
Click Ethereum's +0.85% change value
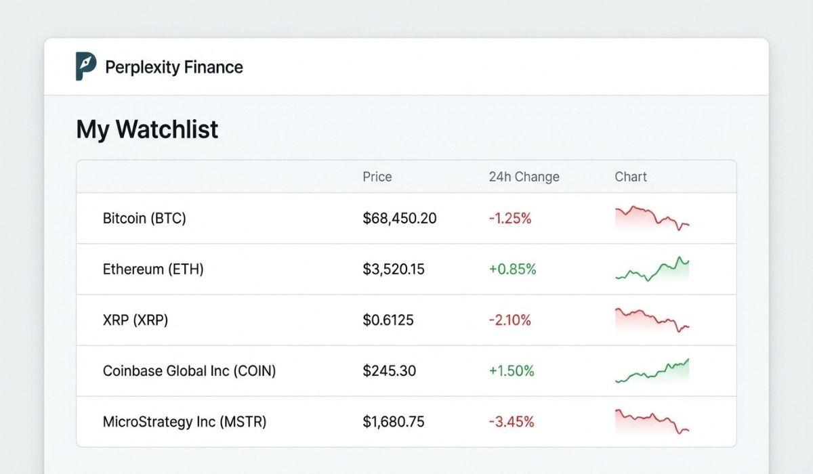(513, 269)
